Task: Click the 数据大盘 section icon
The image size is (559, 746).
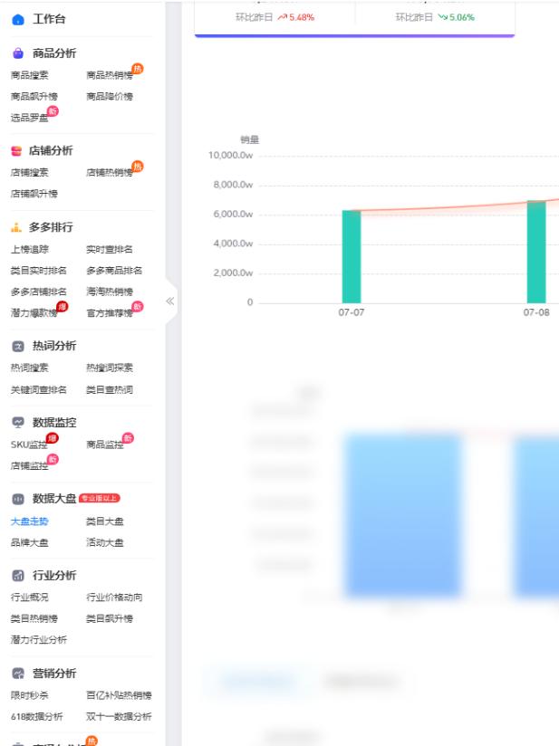Action: coord(18,499)
